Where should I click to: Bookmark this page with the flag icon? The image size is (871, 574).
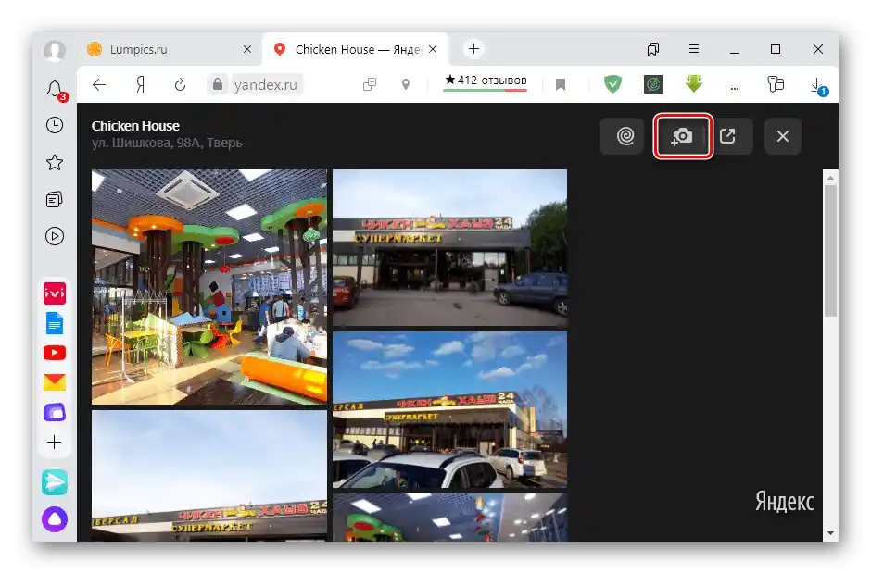[x=561, y=84]
